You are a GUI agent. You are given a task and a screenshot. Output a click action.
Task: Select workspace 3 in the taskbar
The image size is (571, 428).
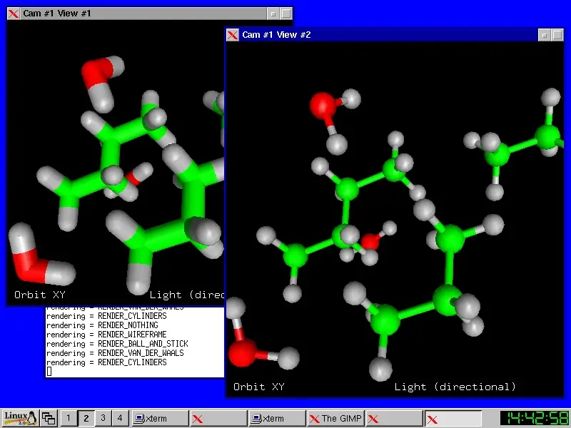click(101, 418)
